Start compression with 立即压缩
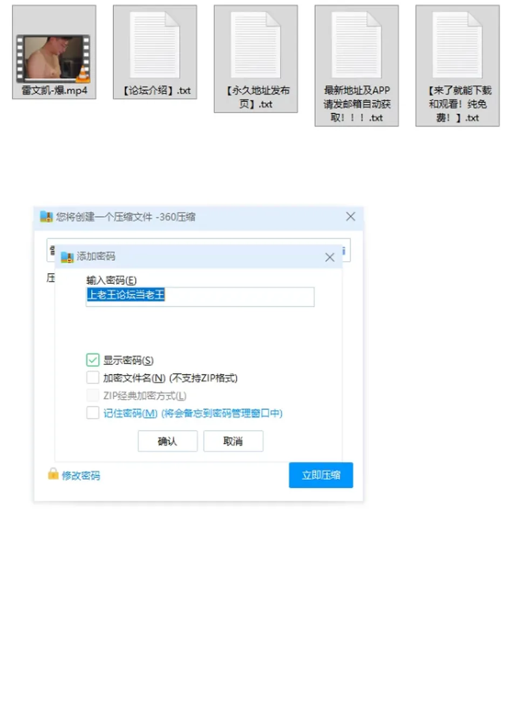 pos(321,475)
